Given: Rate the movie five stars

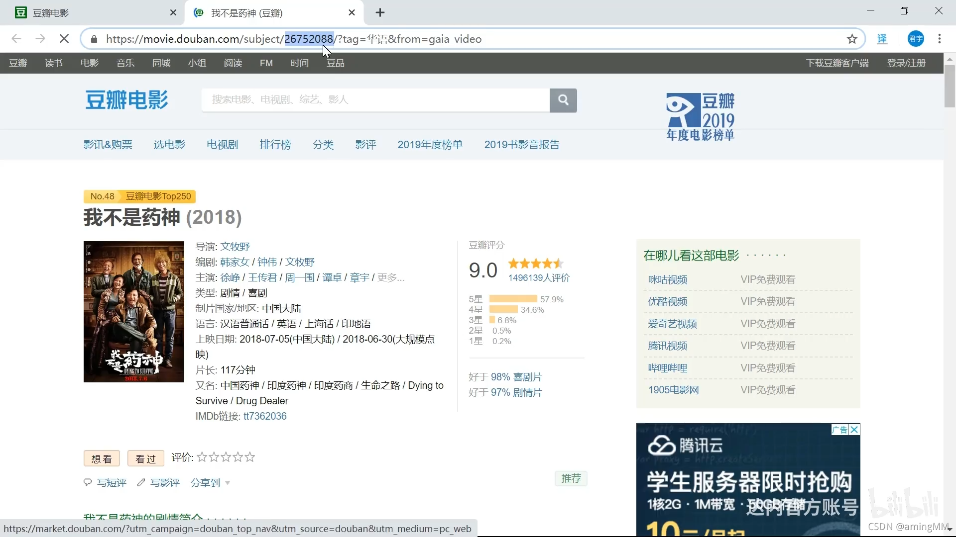Looking at the screenshot, I should [250, 457].
